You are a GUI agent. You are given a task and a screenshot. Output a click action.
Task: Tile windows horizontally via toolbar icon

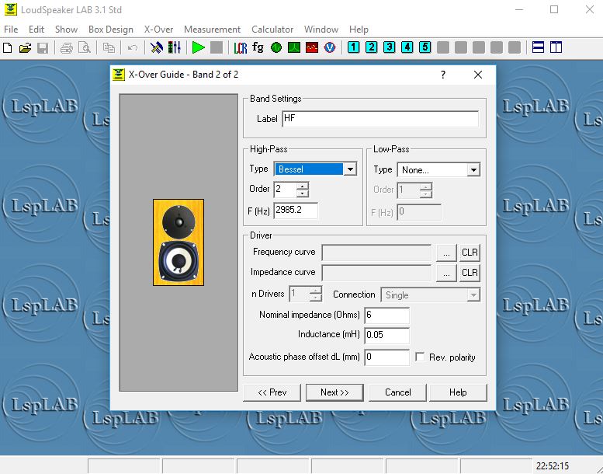click(538, 47)
